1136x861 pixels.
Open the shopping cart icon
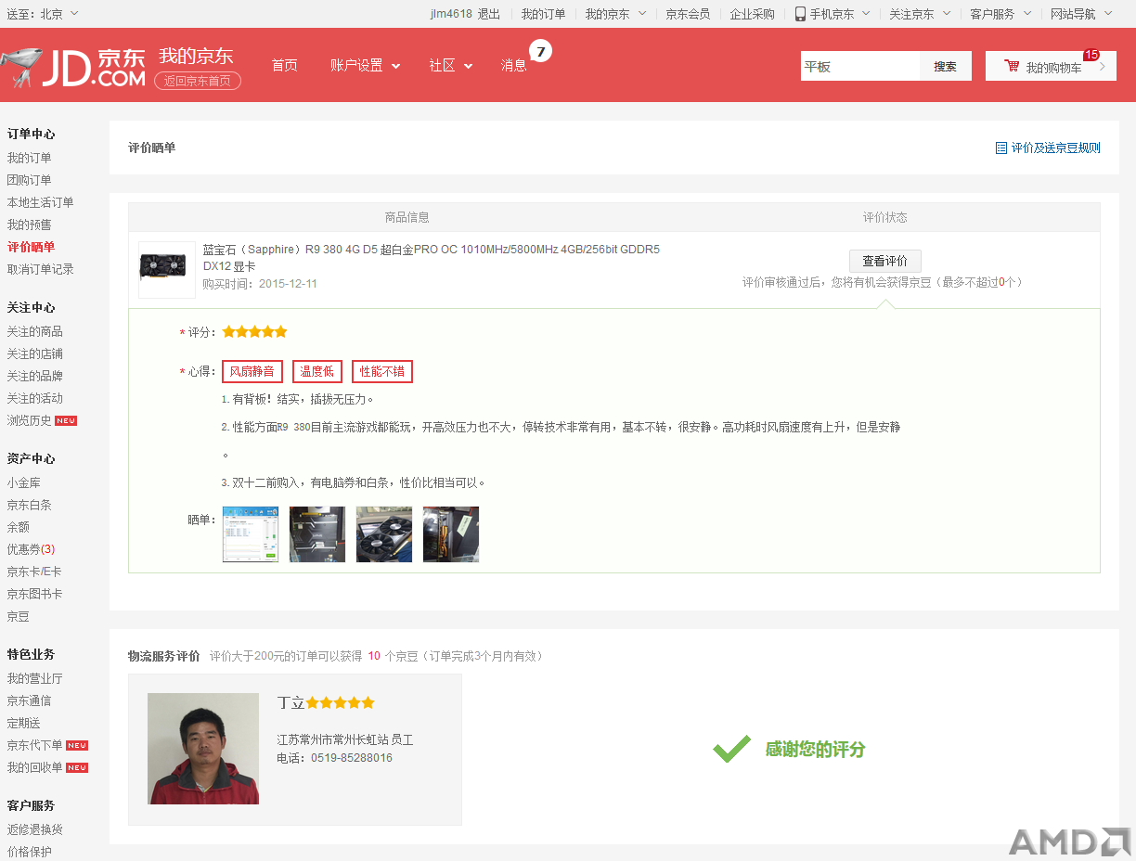tap(1012, 66)
